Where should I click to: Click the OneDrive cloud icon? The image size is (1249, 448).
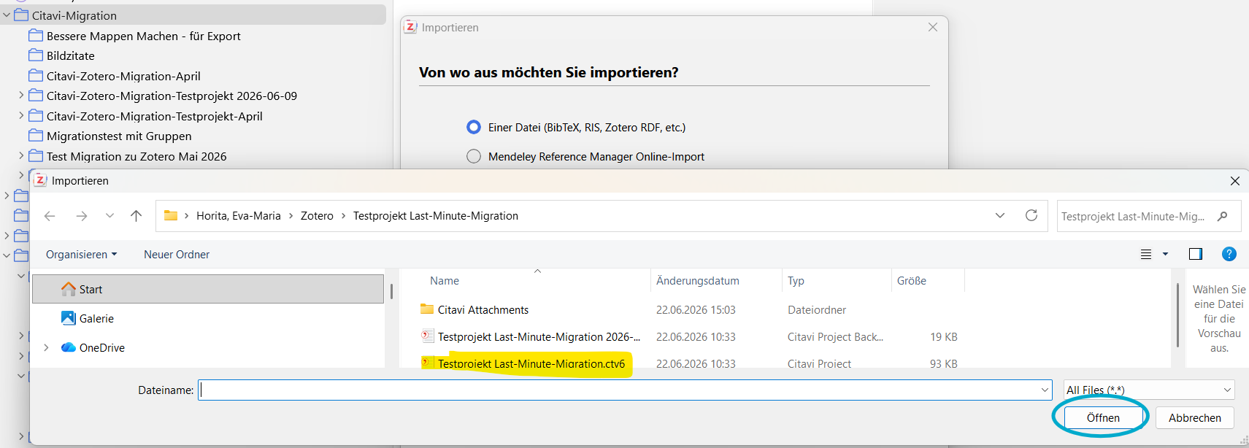coord(69,347)
